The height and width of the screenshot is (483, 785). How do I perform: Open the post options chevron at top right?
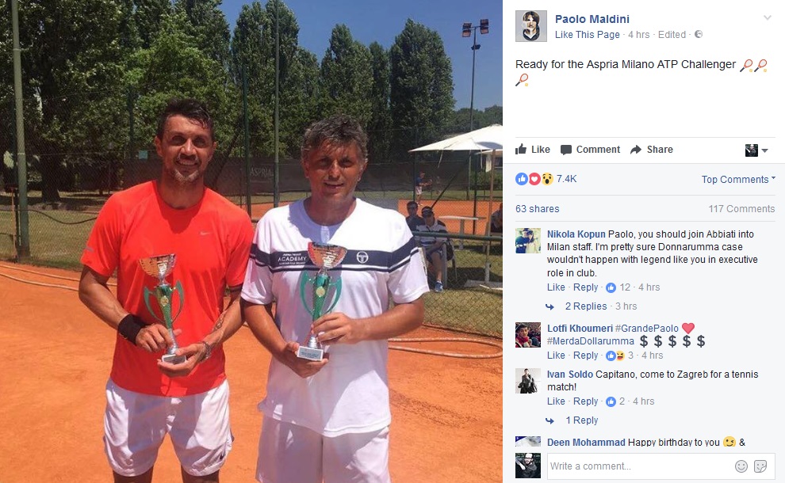click(767, 18)
